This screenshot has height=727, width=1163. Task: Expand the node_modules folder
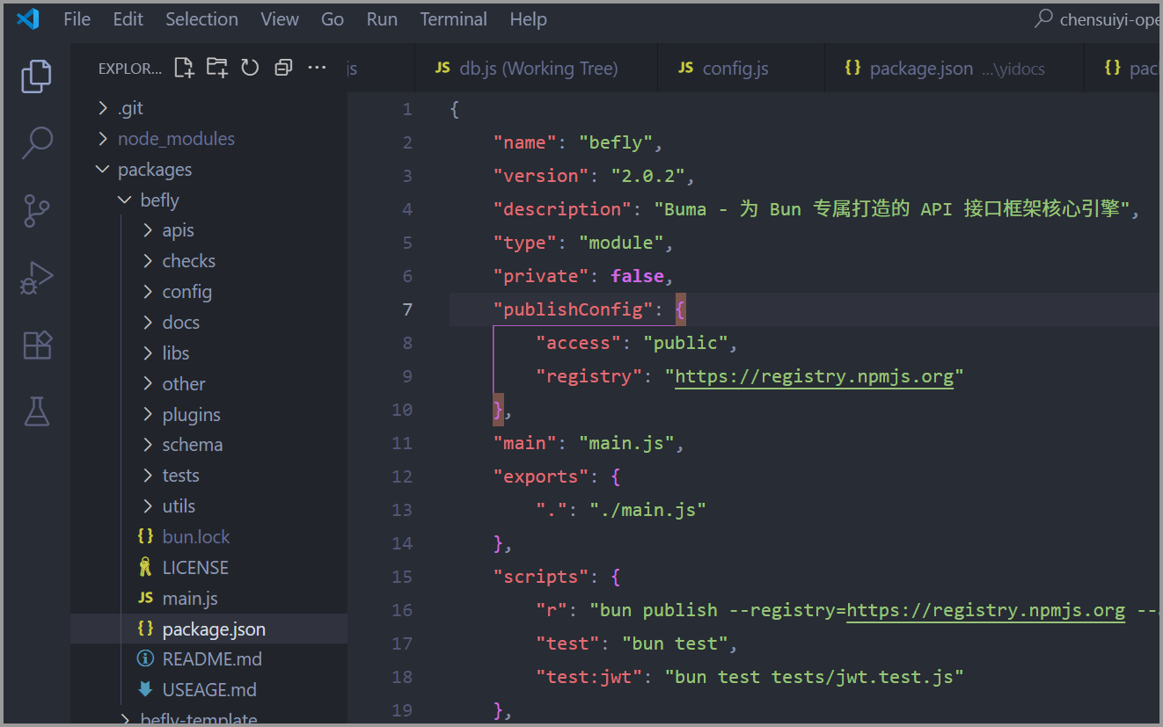[x=176, y=139]
